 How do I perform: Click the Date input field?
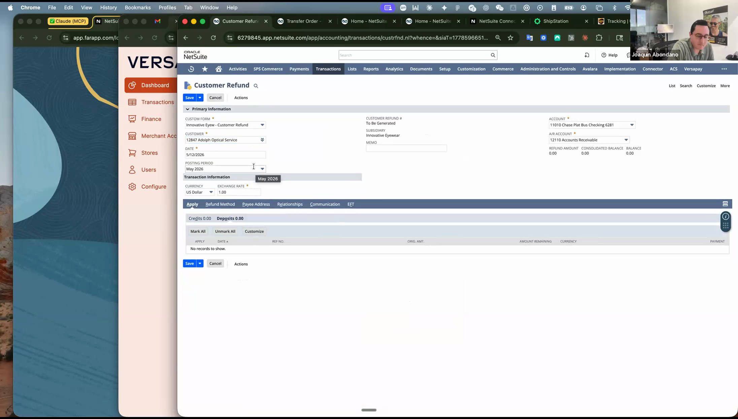225,155
